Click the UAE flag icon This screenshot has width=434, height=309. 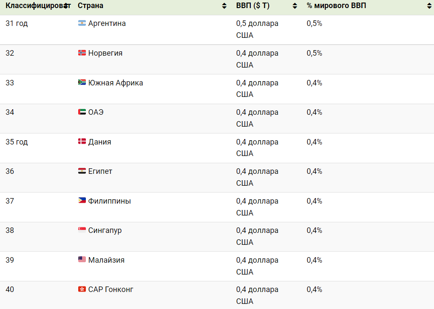pyautogui.click(x=82, y=112)
